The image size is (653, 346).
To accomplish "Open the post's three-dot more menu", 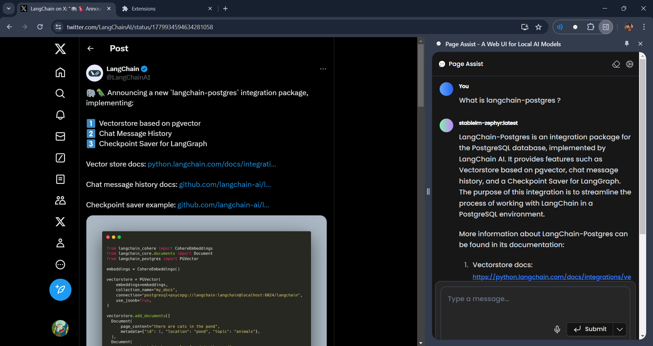I will (x=323, y=69).
